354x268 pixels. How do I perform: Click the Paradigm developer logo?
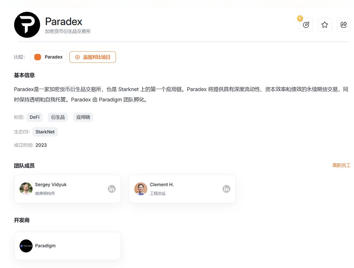[x=26, y=246]
